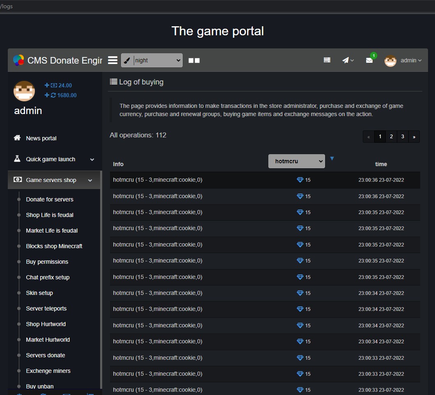
Task: Expand the Quick game launch menu
Action: click(x=54, y=159)
